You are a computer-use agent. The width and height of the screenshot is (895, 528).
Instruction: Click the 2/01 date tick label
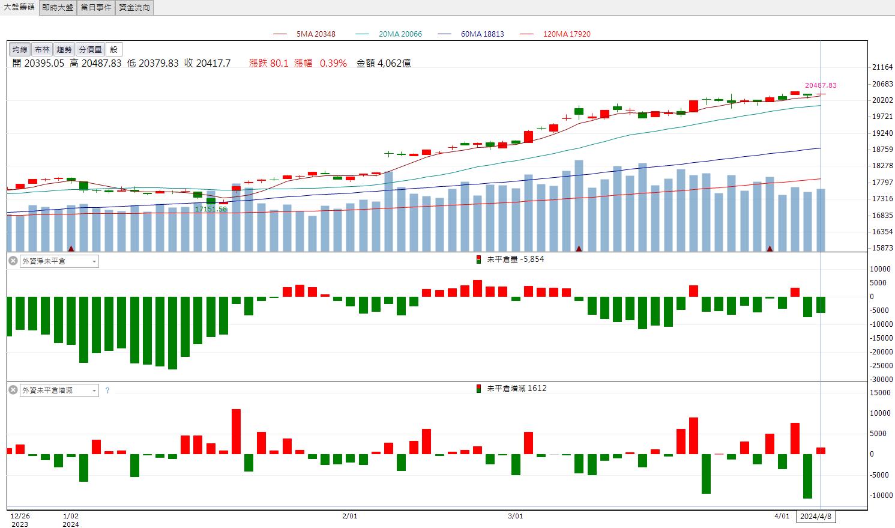pyautogui.click(x=349, y=516)
